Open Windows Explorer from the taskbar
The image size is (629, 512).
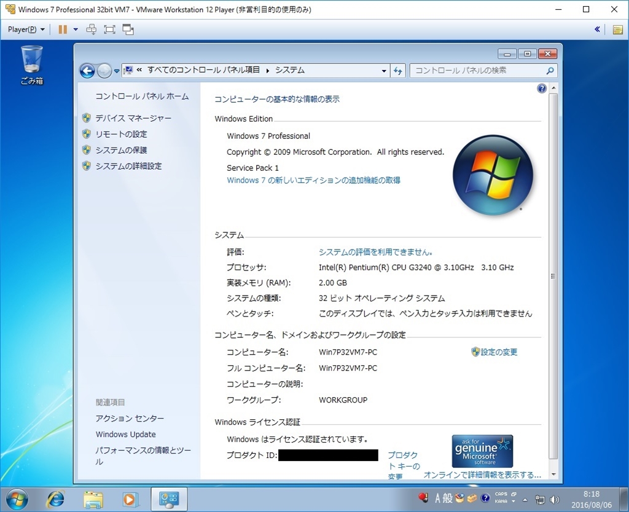93,500
